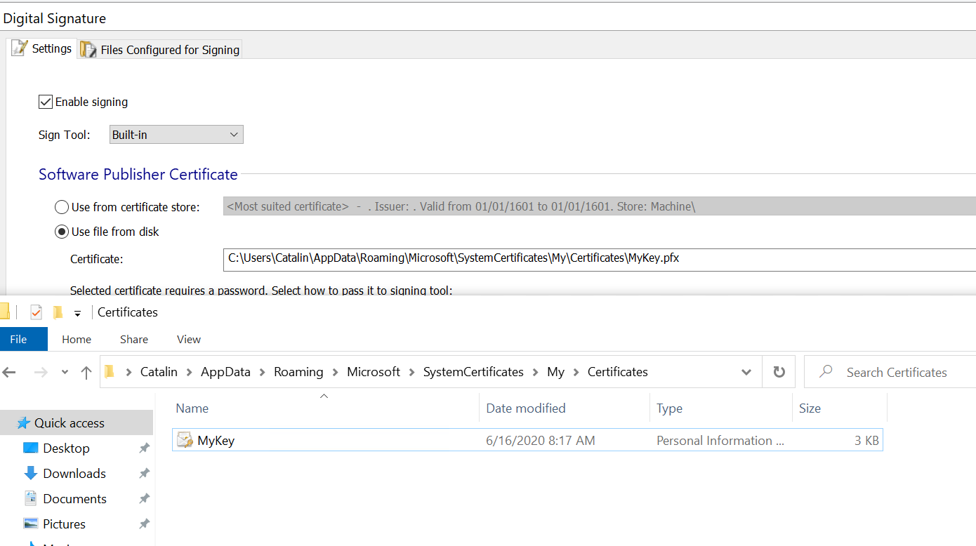Open the Settings tab
The width and height of the screenshot is (976, 546).
coord(42,48)
